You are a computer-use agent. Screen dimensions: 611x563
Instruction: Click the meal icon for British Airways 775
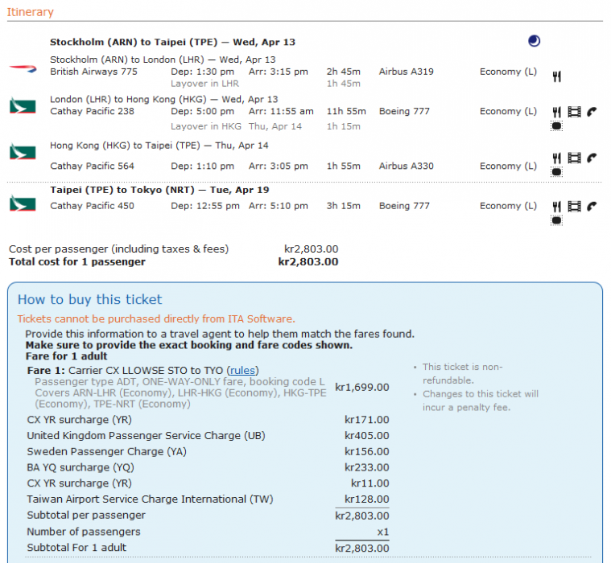[556, 77]
